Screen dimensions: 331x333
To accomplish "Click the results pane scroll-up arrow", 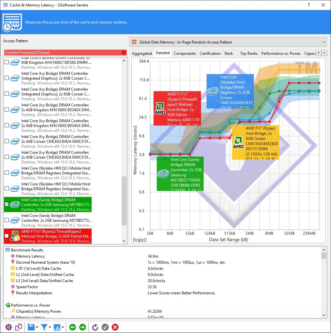I will pyautogui.click(x=324, y=250).
